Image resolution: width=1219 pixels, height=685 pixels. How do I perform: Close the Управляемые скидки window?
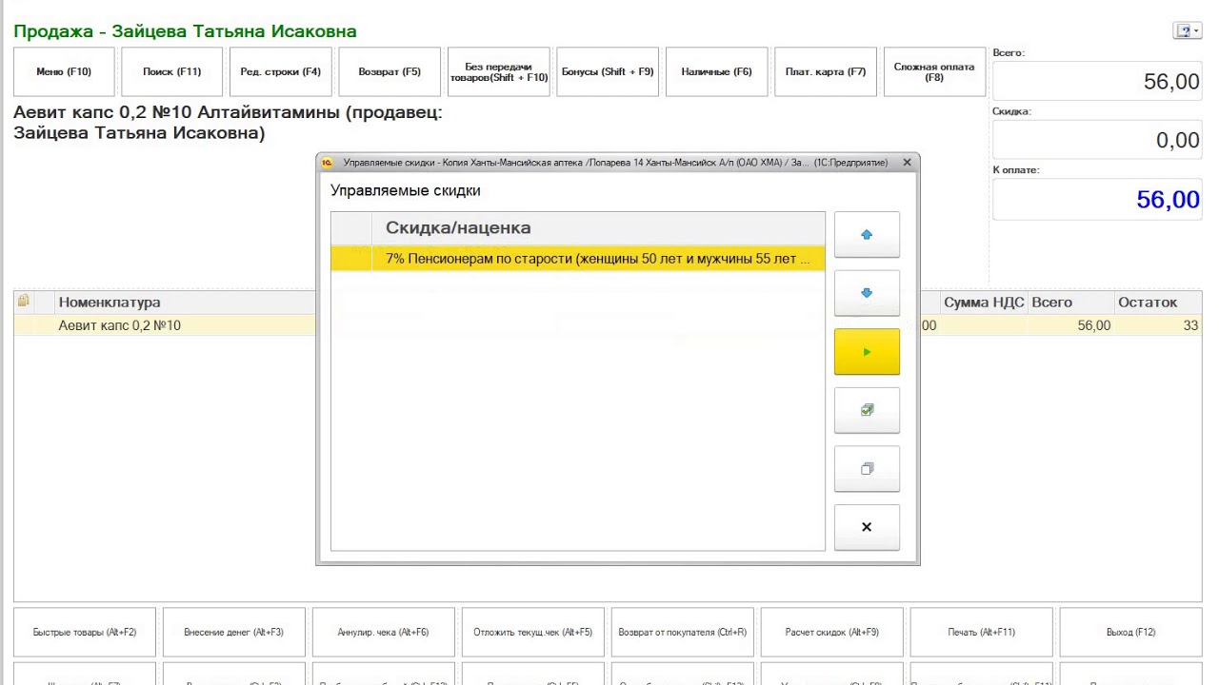click(x=907, y=163)
